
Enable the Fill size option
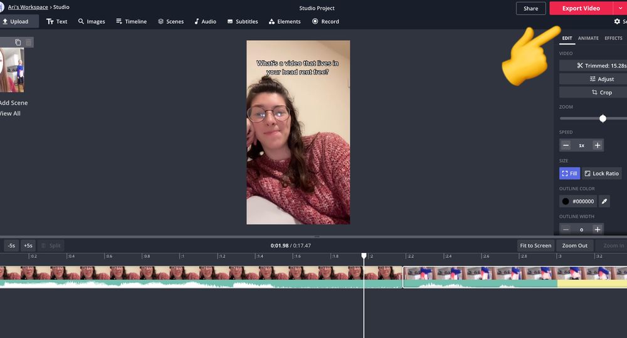click(569, 173)
